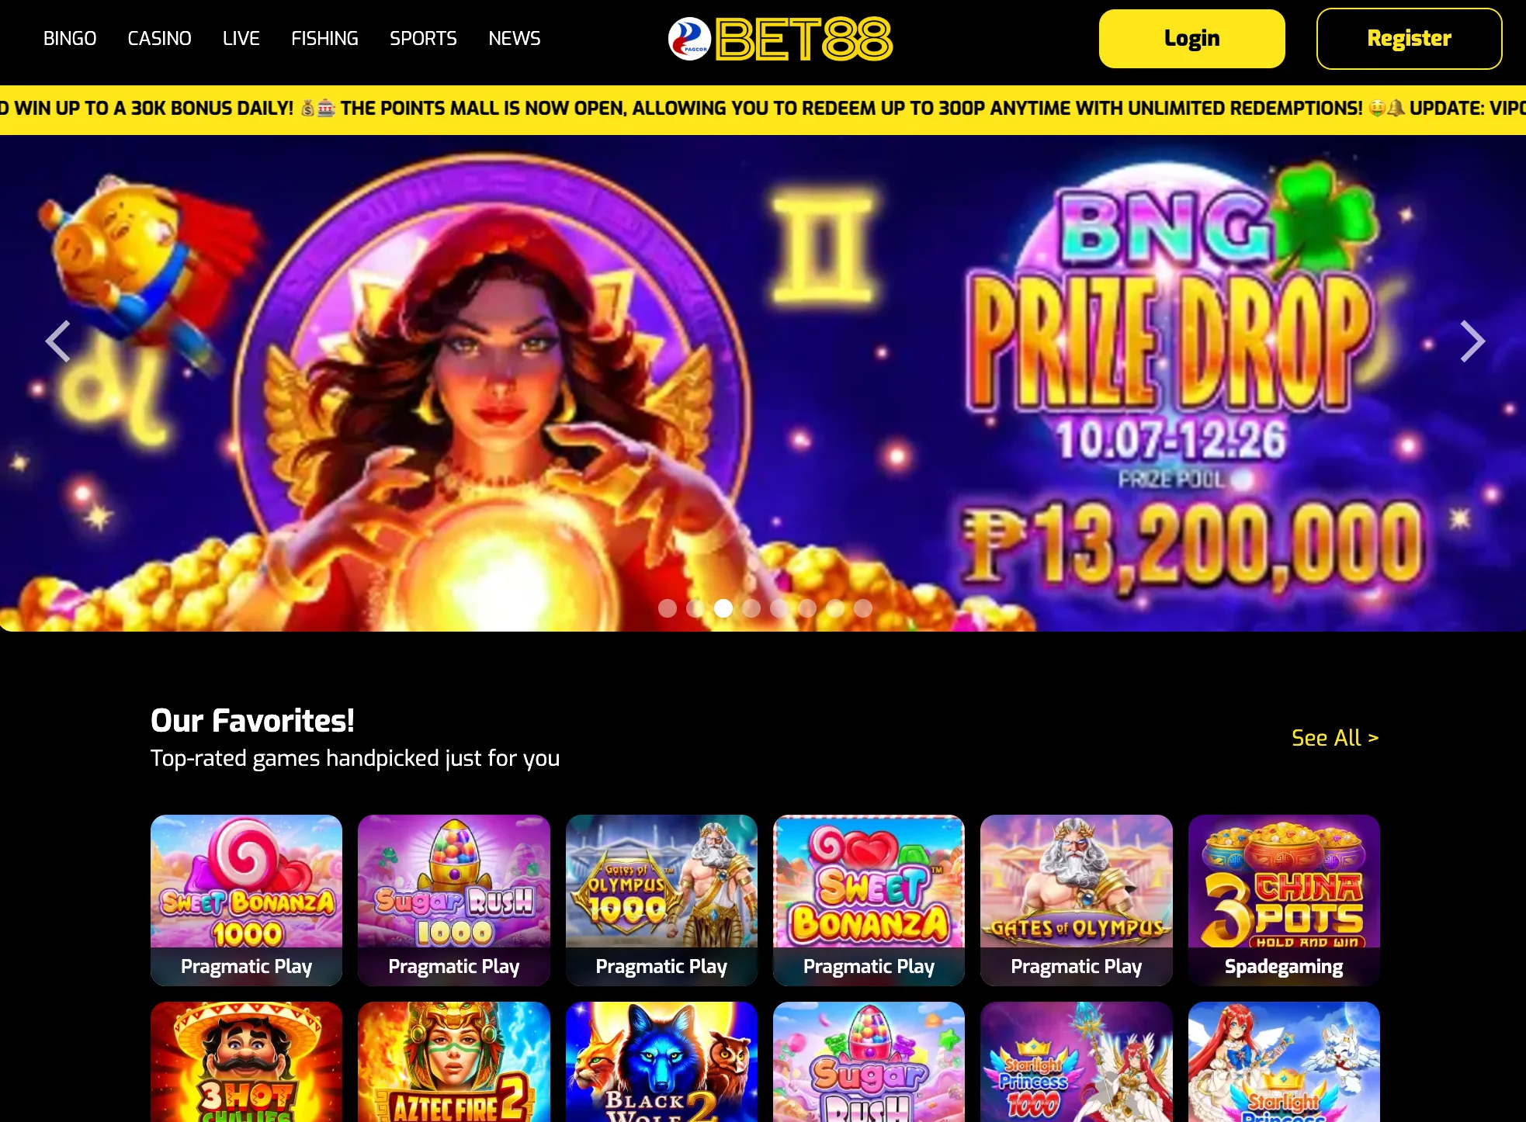Click the BET88 PAGCOR logo
Image resolution: width=1526 pixels, height=1122 pixels.
click(x=780, y=39)
